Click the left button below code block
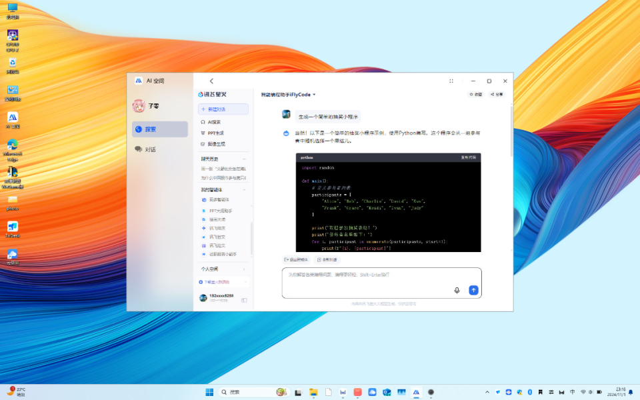 click(296, 259)
